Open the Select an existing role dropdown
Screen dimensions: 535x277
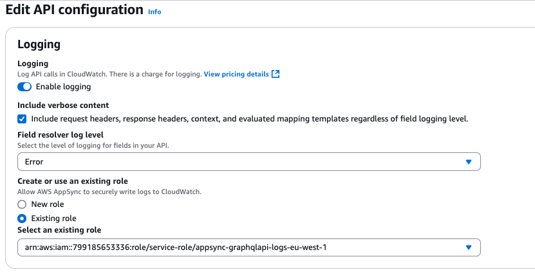tap(249, 247)
